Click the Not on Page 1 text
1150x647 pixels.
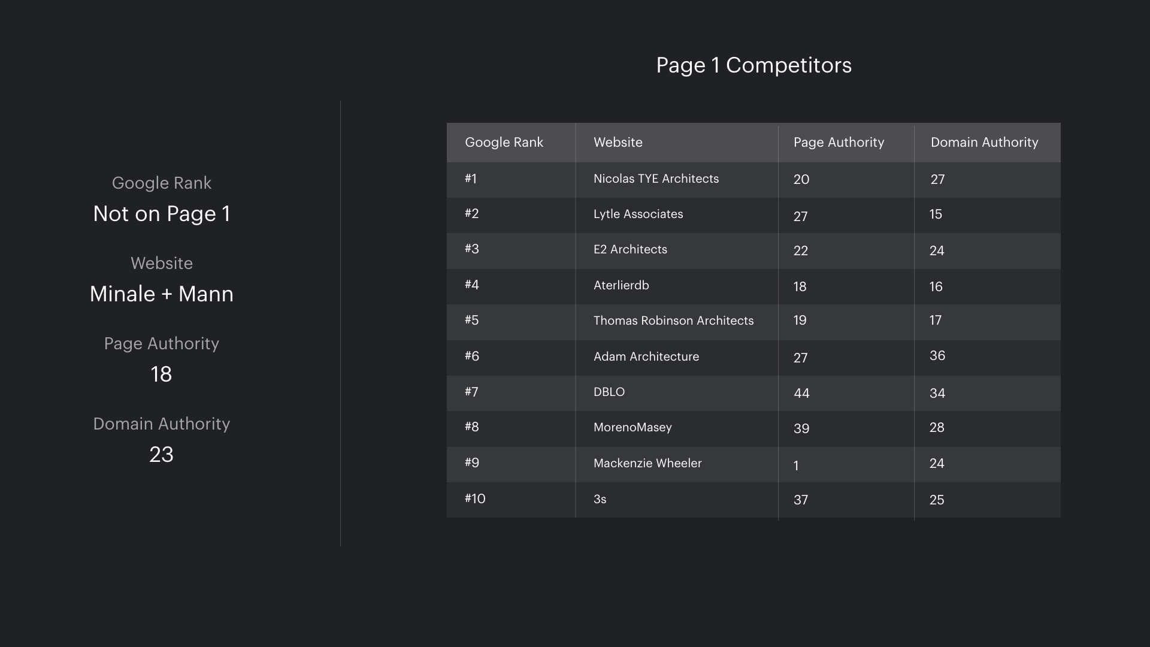click(x=162, y=214)
